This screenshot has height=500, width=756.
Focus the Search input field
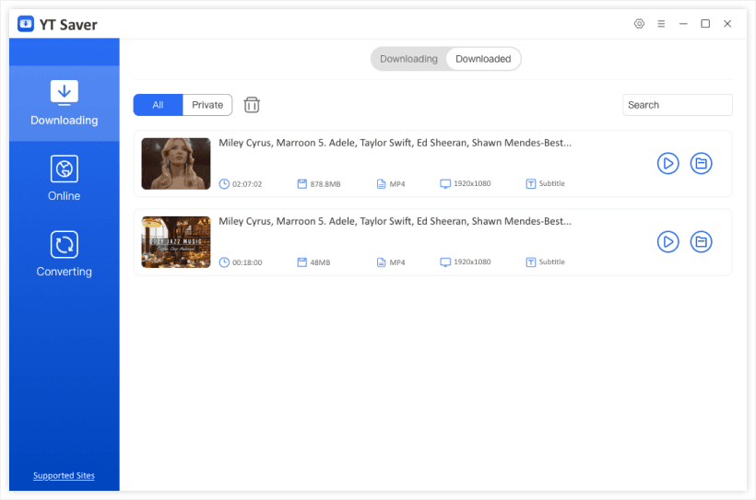point(678,105)
